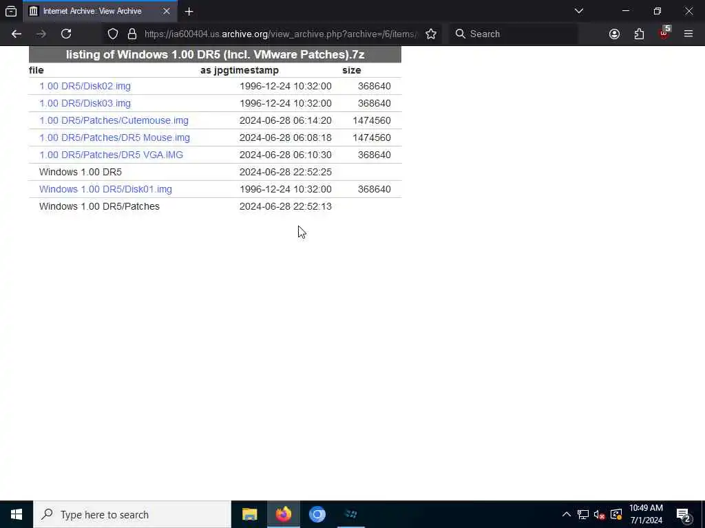Open the muted volume tray icon

tap(599, 514)
